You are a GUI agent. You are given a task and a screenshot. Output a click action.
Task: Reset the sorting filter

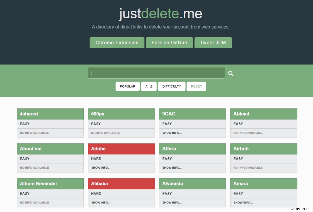point(197,86)
